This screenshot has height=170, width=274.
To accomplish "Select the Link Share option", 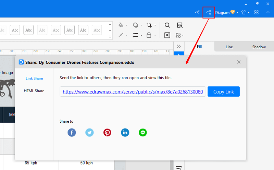I will tap(34, 78).
